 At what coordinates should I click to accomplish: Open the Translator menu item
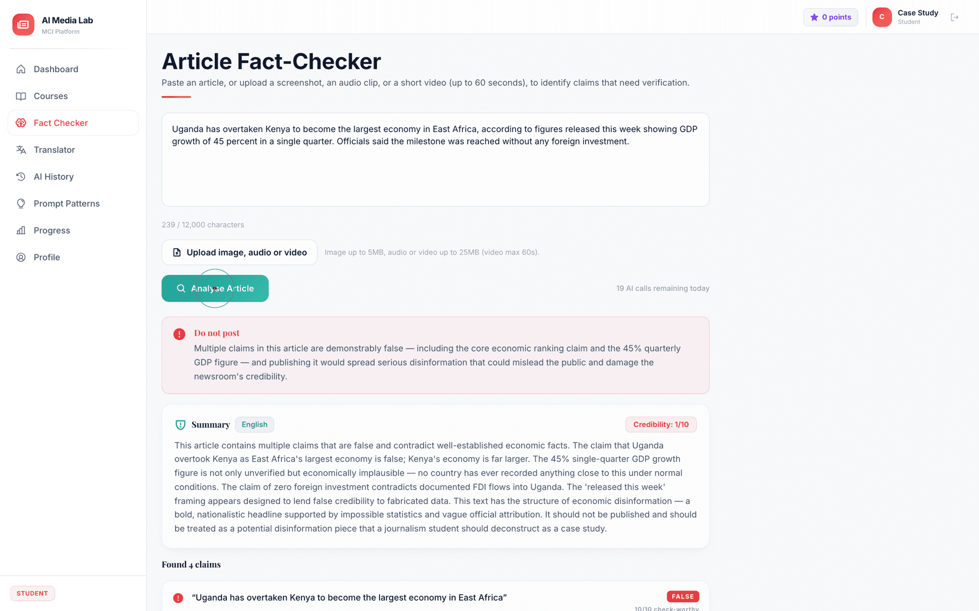tap(73, 150)
